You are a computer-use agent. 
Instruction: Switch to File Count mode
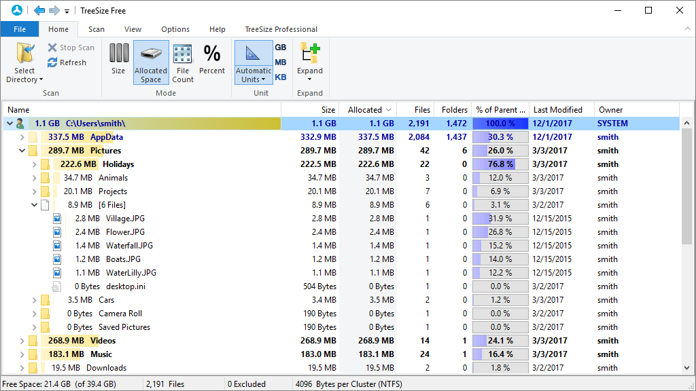point(182,62)
